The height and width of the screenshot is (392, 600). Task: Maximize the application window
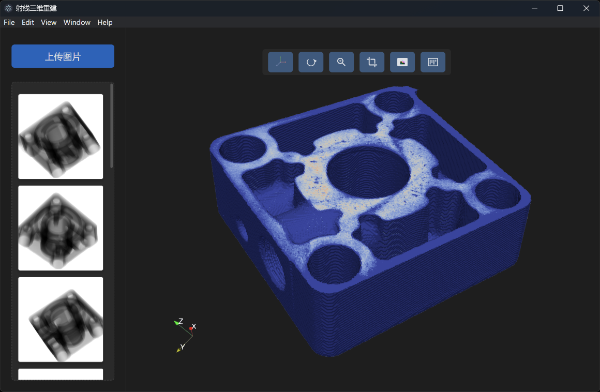coord(560,8)
